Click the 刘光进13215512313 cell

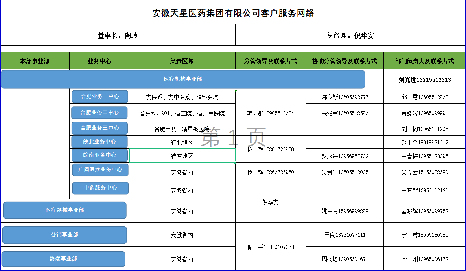click(x=424, y=79)
